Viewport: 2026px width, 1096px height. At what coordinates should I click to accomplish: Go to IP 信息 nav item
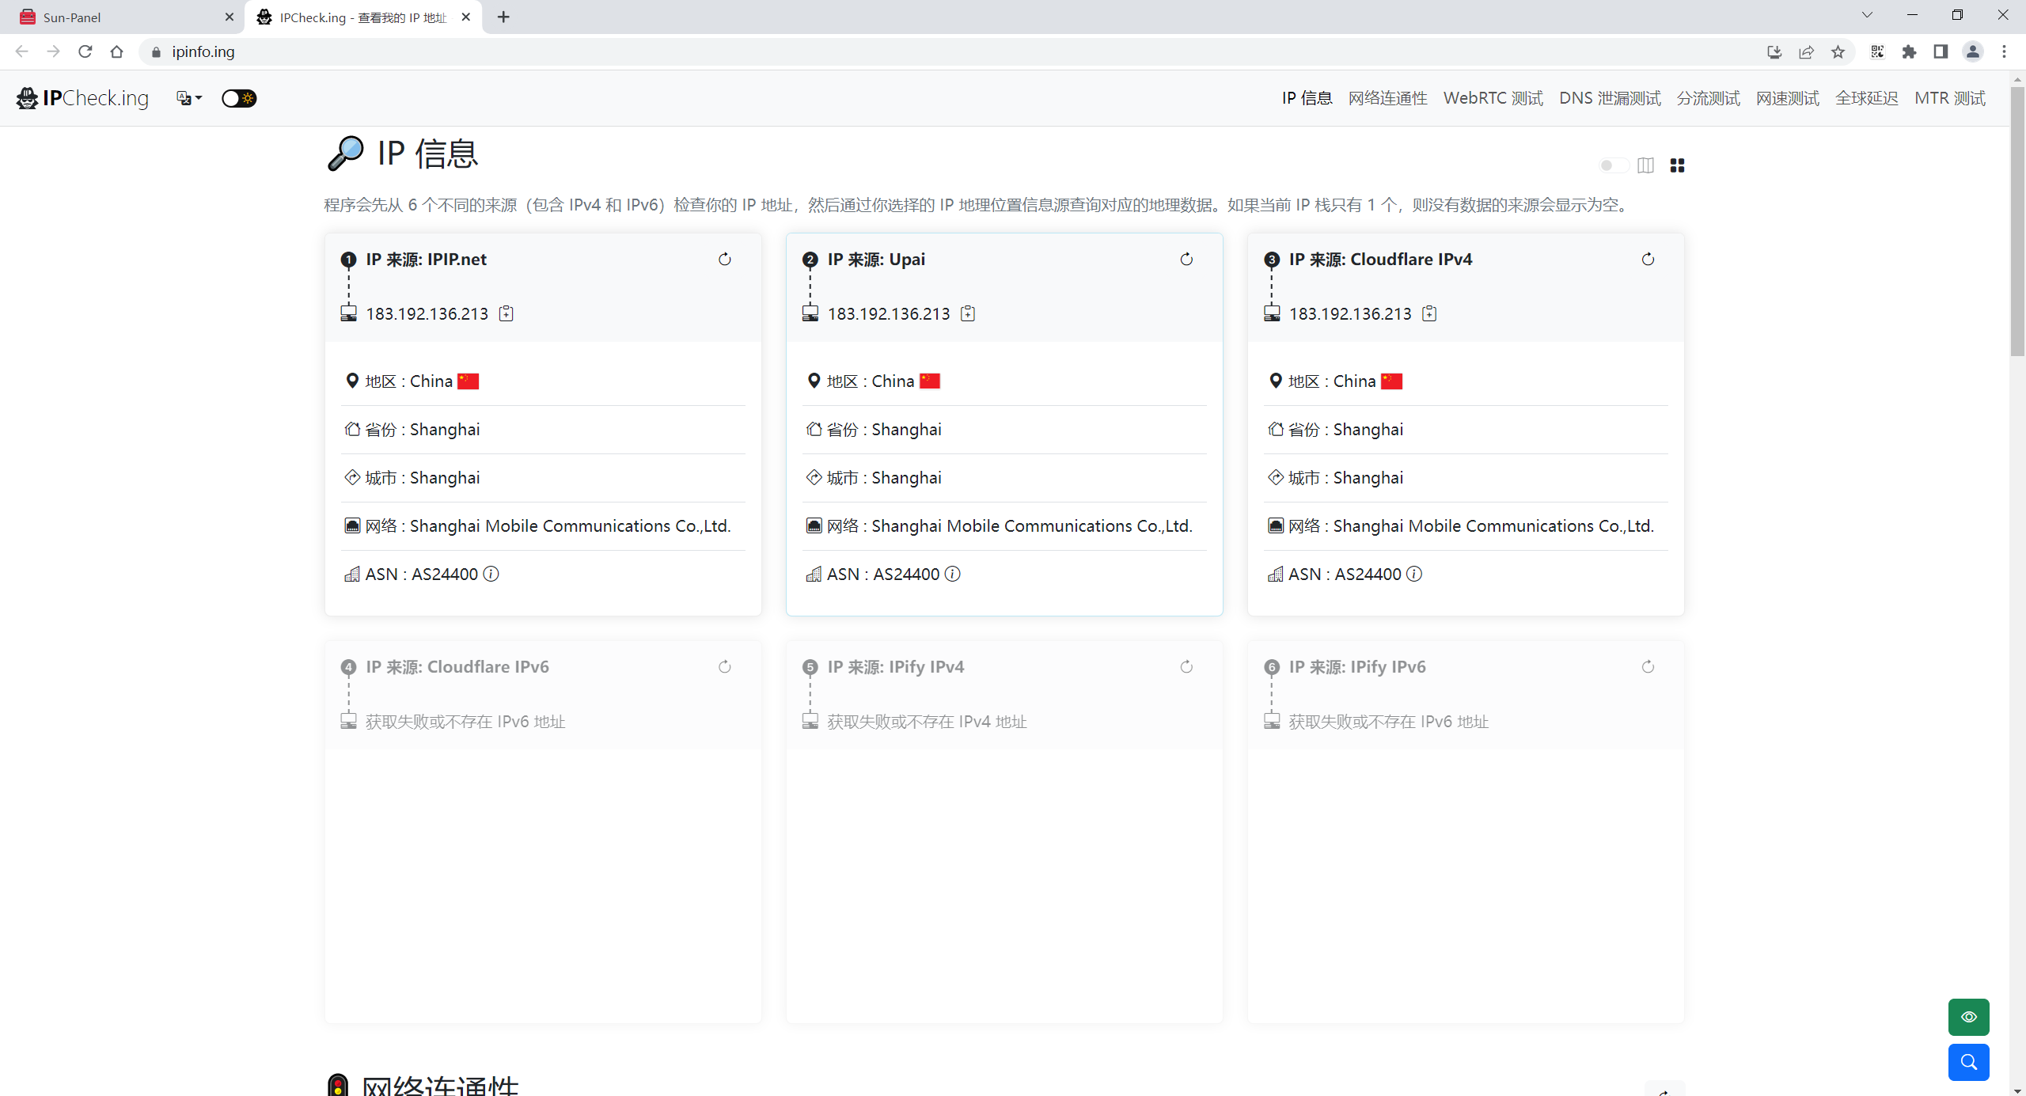(x=1307, y=98)
